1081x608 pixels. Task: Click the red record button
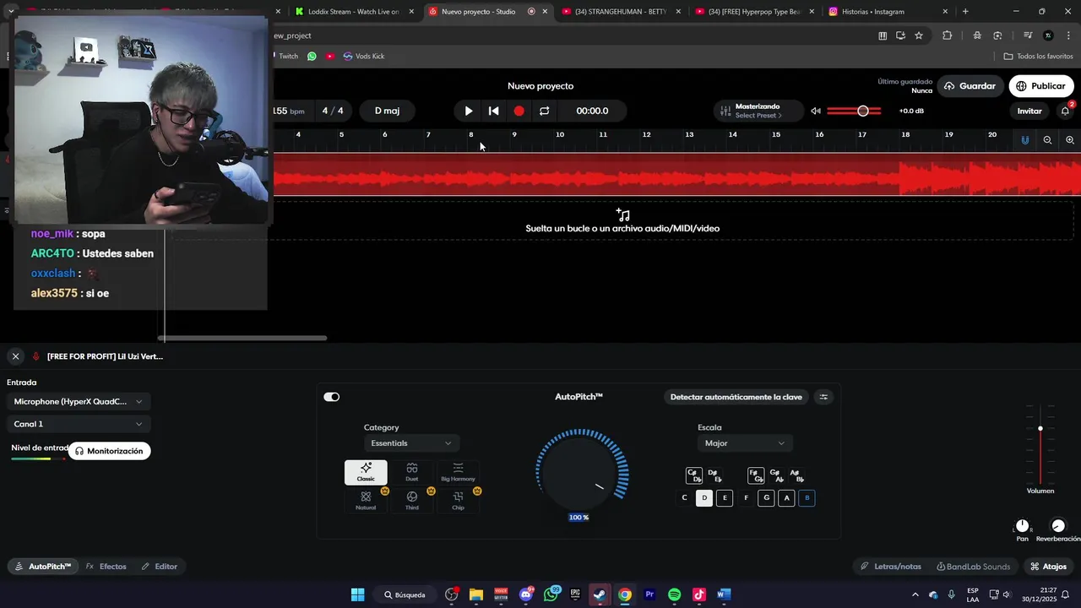coord(519,111)
